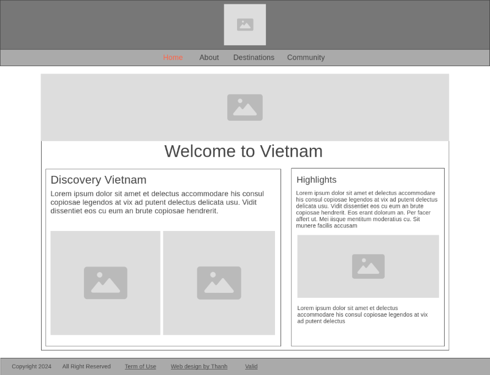
Task: Click the Discovery Vietnam section heading
Action: [99, 180]
